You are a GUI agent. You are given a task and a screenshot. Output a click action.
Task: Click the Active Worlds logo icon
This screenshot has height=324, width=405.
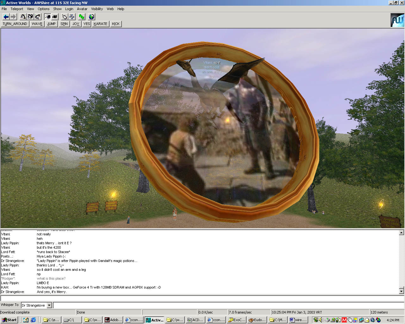(397, 20)
